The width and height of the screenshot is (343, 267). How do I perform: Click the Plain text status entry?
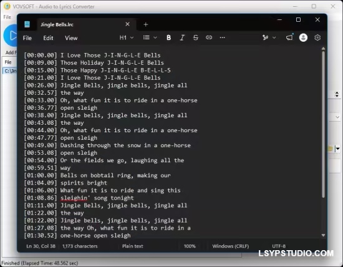click(x=133, y=246)
